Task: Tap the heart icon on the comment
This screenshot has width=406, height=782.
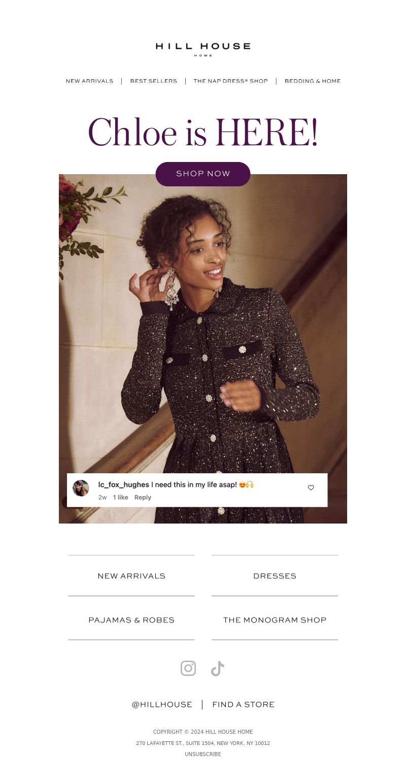Action: pyautogui.click(x=311, y=487)
